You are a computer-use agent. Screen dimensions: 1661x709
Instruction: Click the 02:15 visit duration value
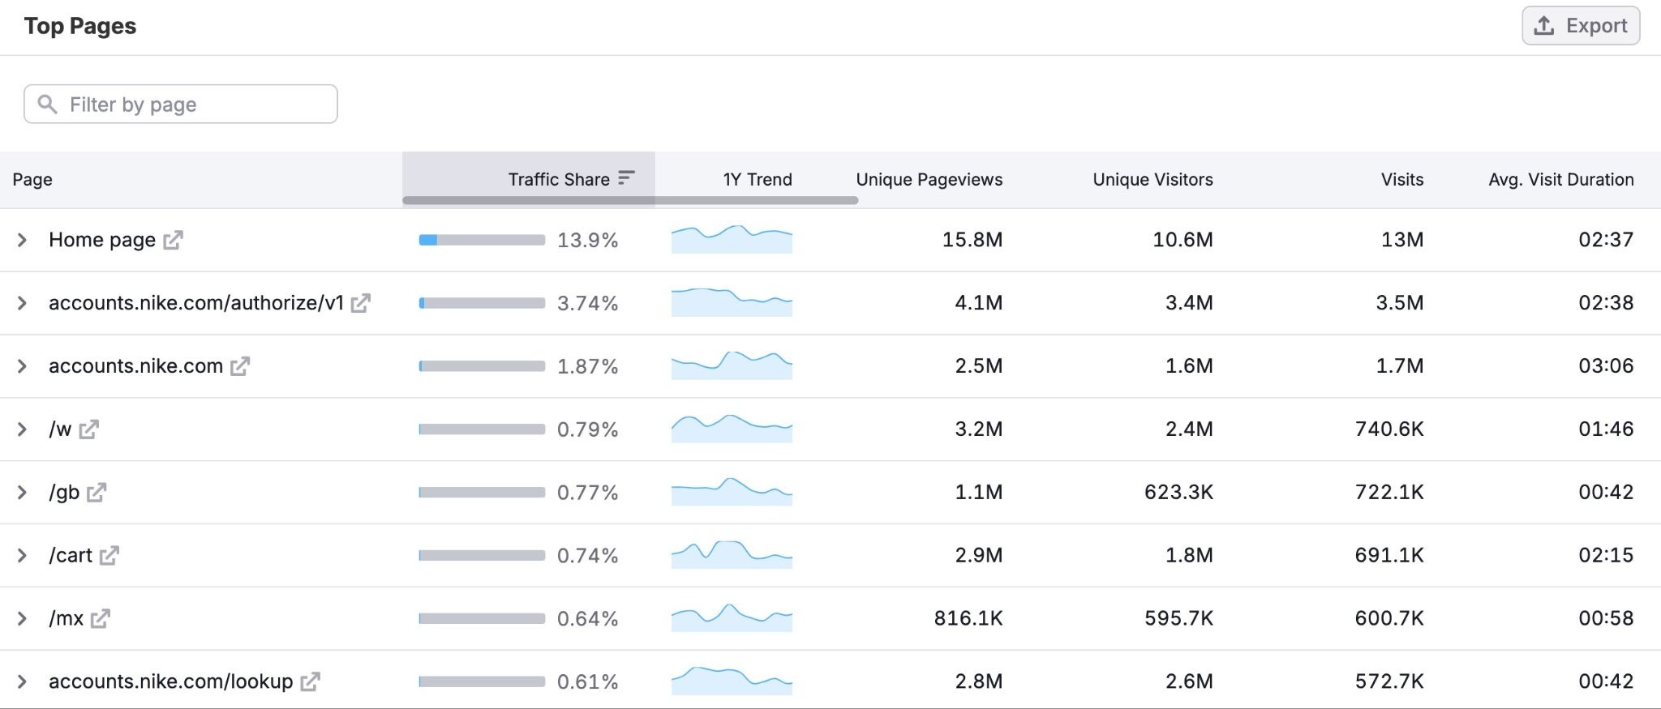tap(1606, 556)
